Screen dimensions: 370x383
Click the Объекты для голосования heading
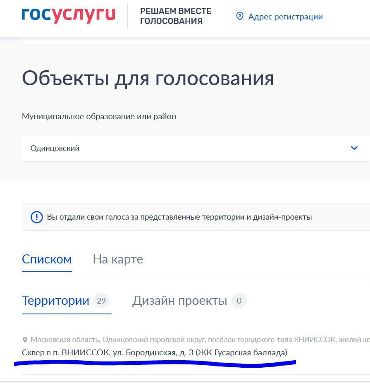(x=148, y=79)
